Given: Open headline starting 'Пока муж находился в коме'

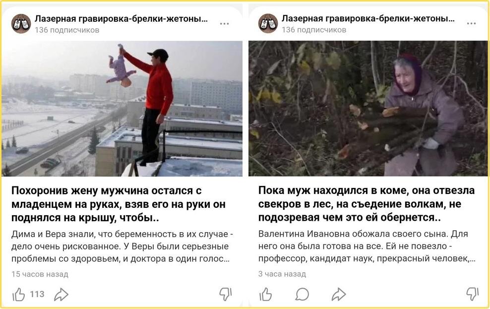Looking at the screenshot, I should (x=367, y=204).
